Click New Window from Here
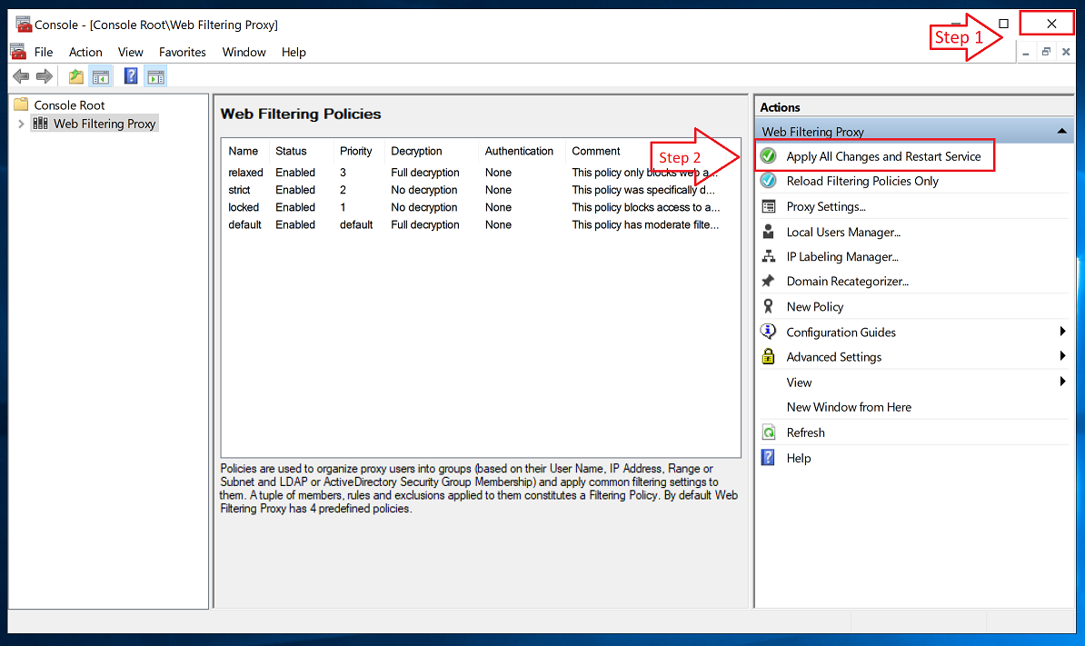This screenshot has width=1085, height=646. tap(849, 407)
